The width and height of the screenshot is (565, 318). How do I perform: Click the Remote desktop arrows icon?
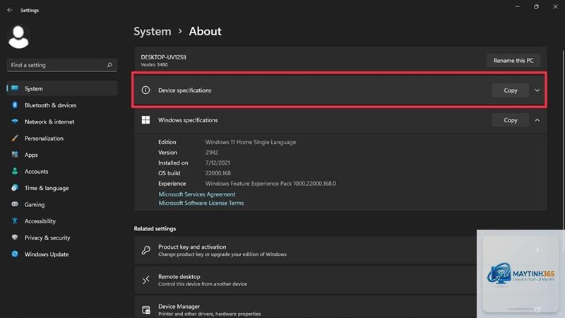[146, 280]
